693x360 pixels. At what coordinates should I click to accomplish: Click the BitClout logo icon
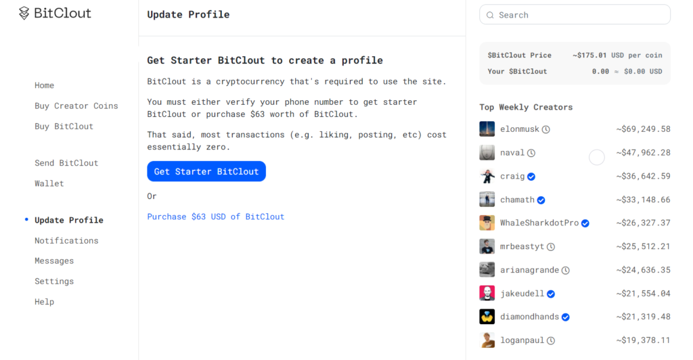click(24, 13)
